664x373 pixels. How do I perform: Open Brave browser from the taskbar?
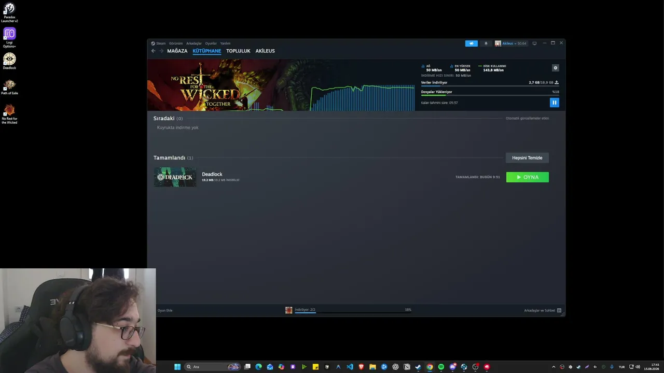coord(361,367)
